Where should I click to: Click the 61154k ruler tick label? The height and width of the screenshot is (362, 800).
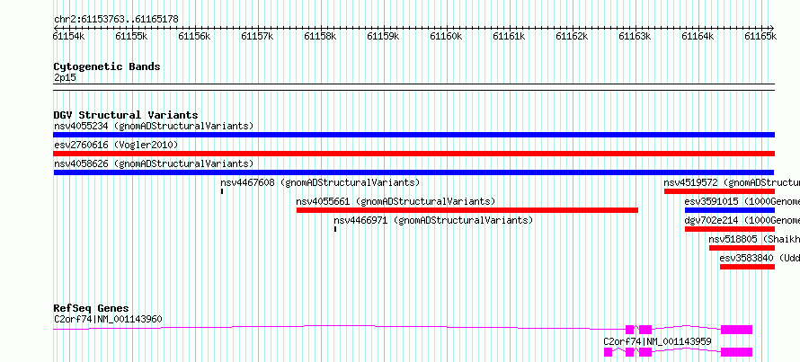click(68, 36)
